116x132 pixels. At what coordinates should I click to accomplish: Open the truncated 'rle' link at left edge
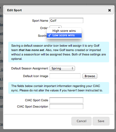pyautogui.click(x=1, y=61)
